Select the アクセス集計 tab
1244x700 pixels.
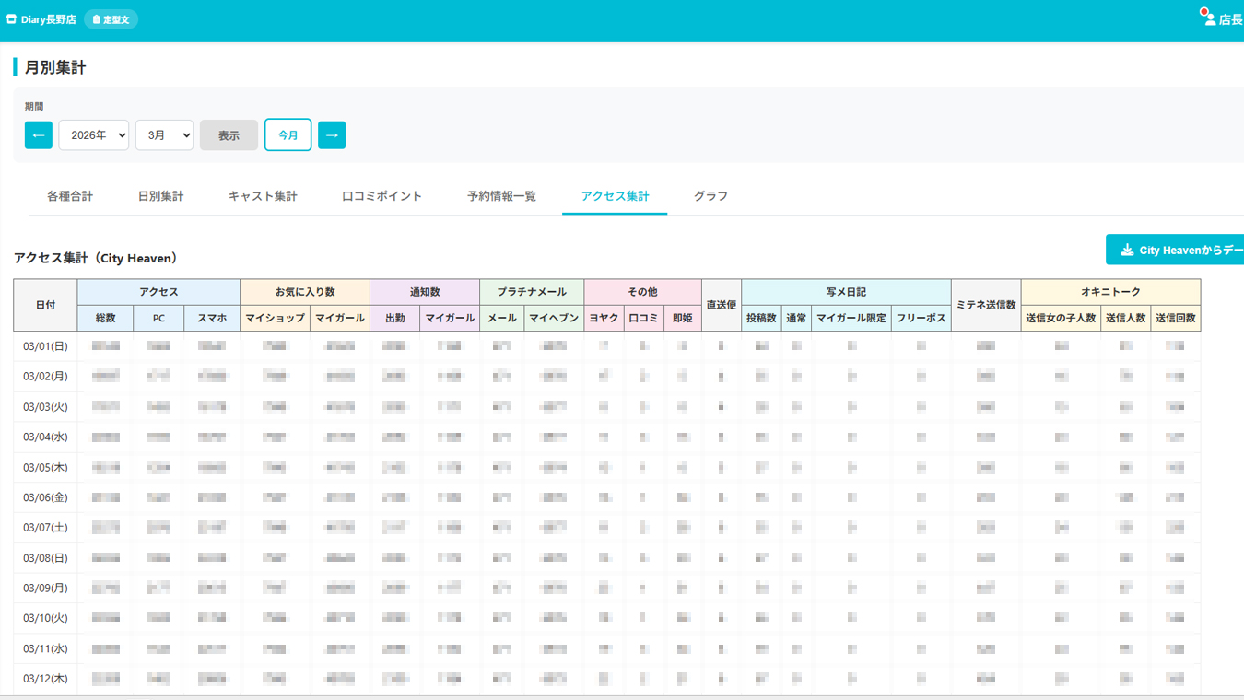point(615,196)
